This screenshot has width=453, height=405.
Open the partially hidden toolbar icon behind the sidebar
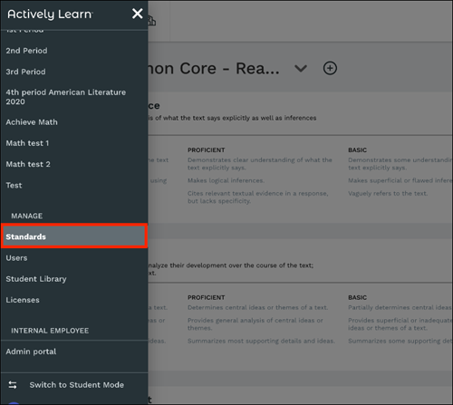click(x=152, y=21)
